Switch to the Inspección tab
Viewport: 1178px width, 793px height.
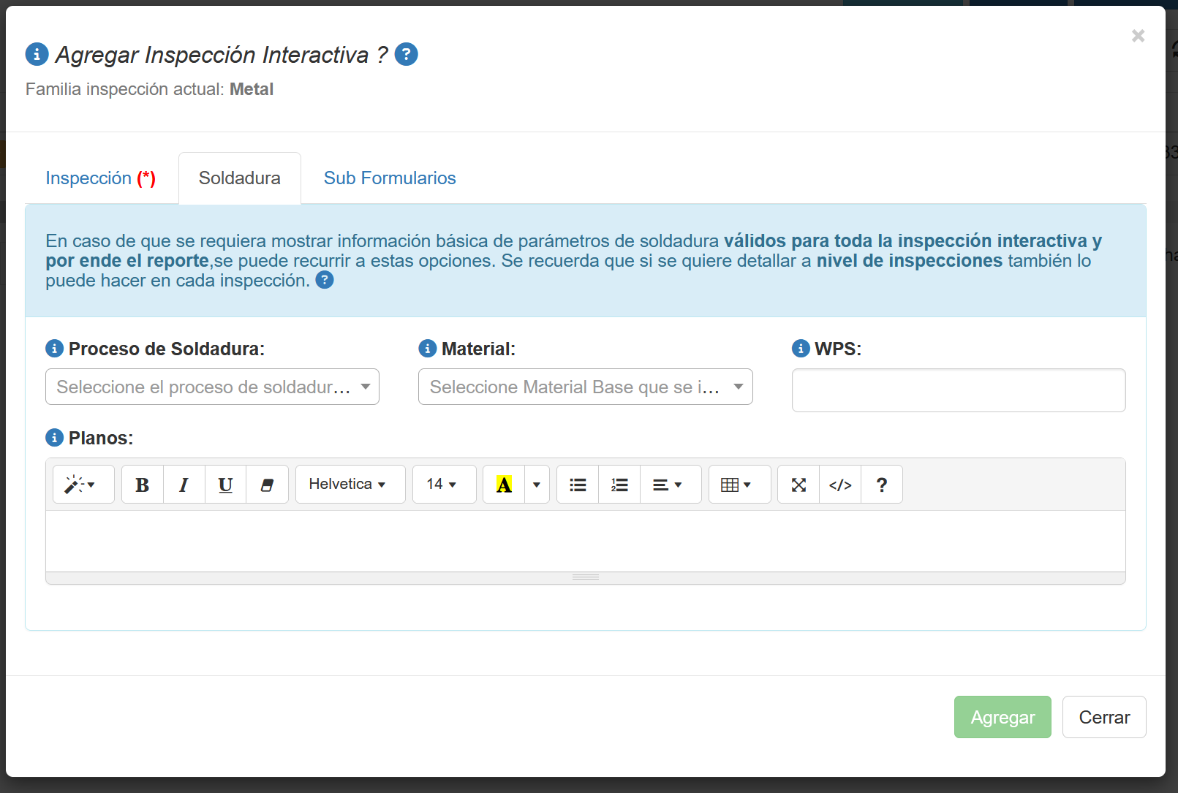click(x=100, y=178)
